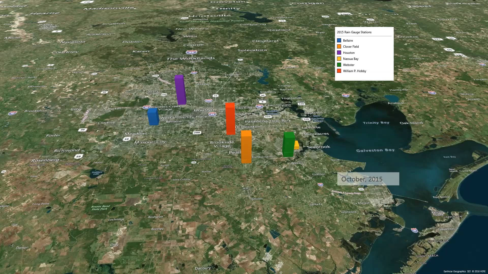Image resolution: width=488 pixels, height=274 pixels.
Task: Toggle visibility of the Webster station entry
Action: click(348, 65)
